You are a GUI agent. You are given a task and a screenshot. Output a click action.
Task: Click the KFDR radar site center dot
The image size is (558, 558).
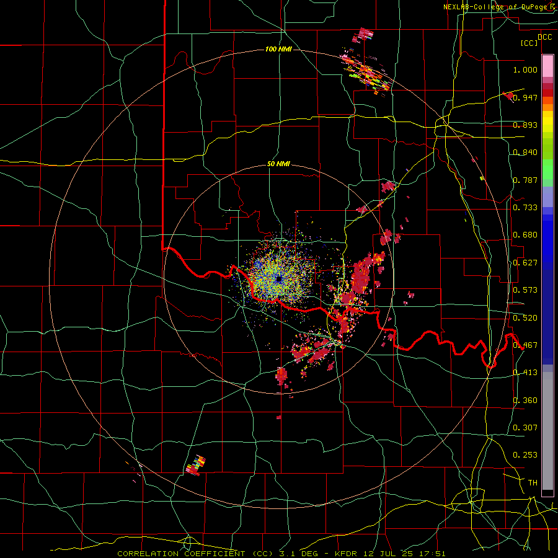tap(279, 280)
